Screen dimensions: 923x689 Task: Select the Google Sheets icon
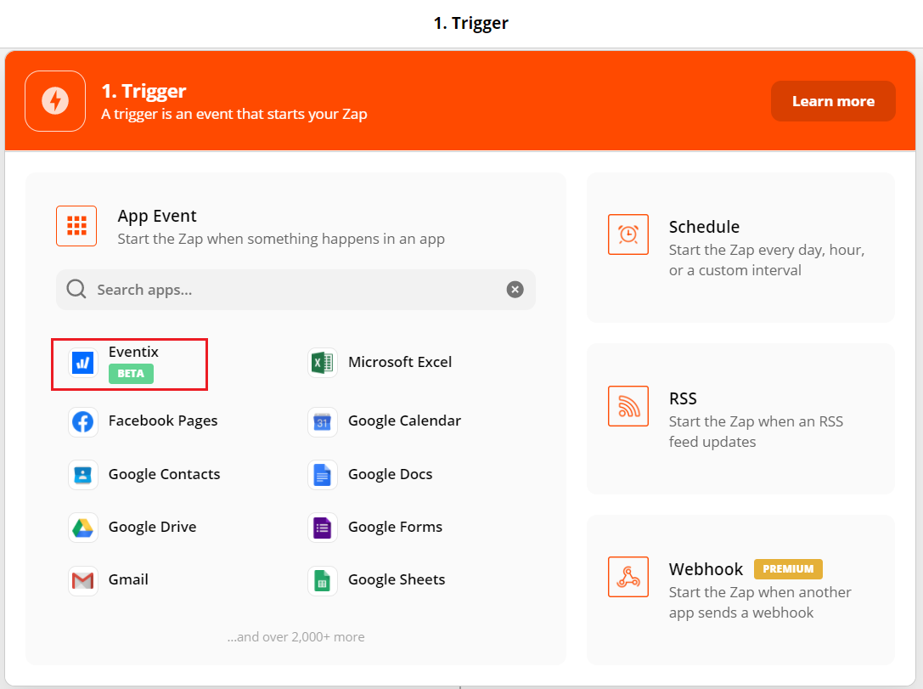pos(323,580)
